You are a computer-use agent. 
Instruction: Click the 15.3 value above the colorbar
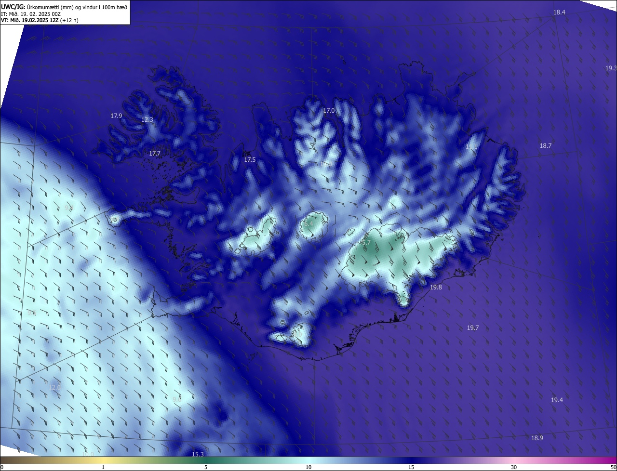coord(198,454)
